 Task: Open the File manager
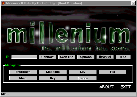tap(113, 72)
